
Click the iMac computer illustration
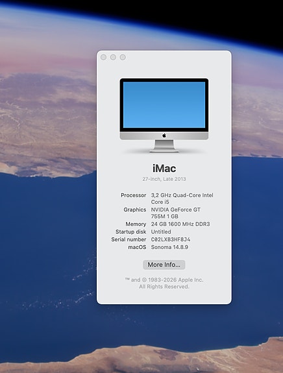click(x=164, y=115)
